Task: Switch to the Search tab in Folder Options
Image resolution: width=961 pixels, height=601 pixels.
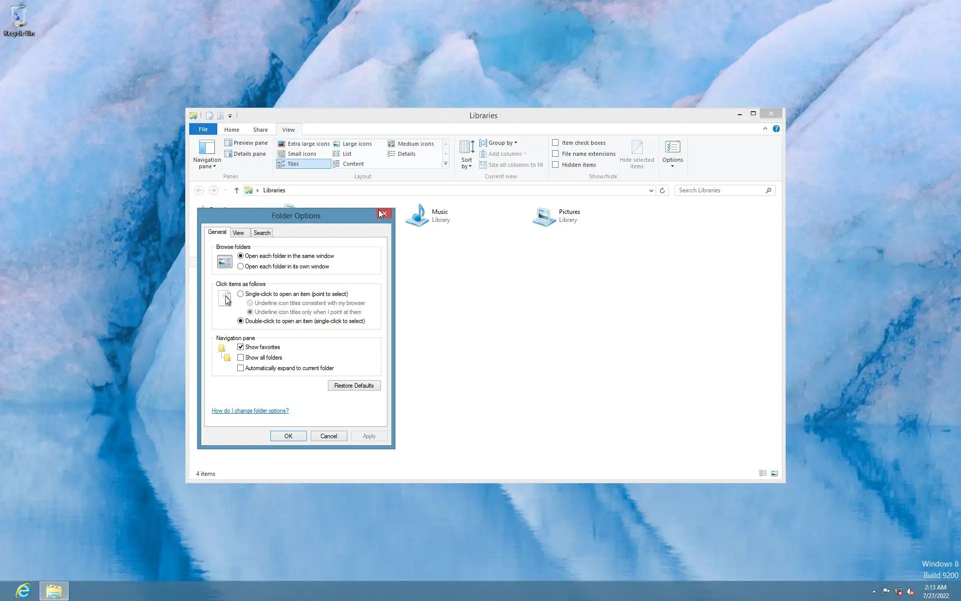Action: coord(262,233)
